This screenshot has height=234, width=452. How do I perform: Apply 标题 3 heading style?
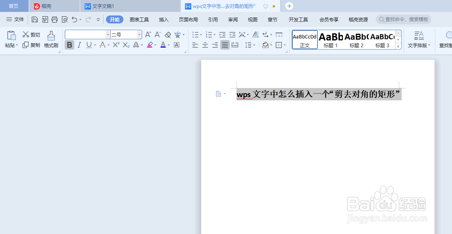382,40
